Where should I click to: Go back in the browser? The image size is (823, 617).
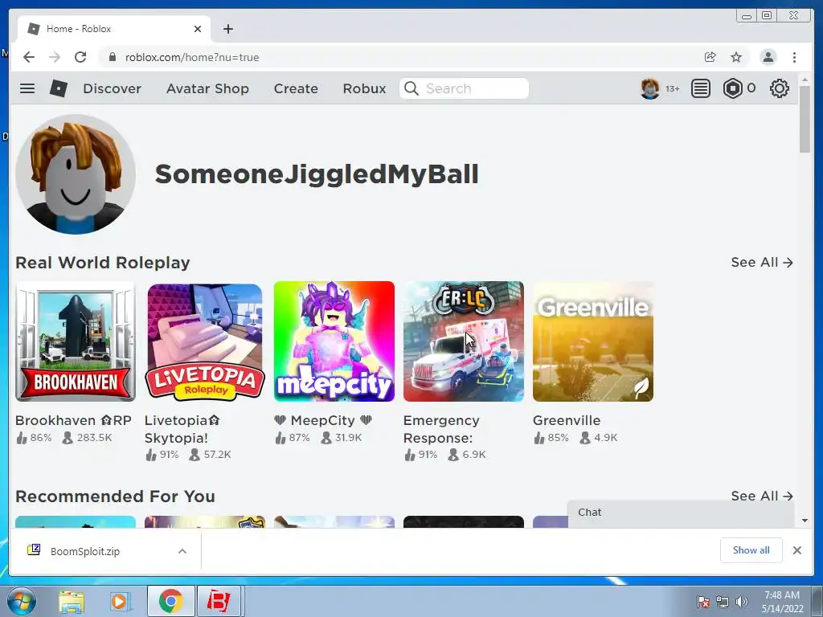tap(29, 57)
